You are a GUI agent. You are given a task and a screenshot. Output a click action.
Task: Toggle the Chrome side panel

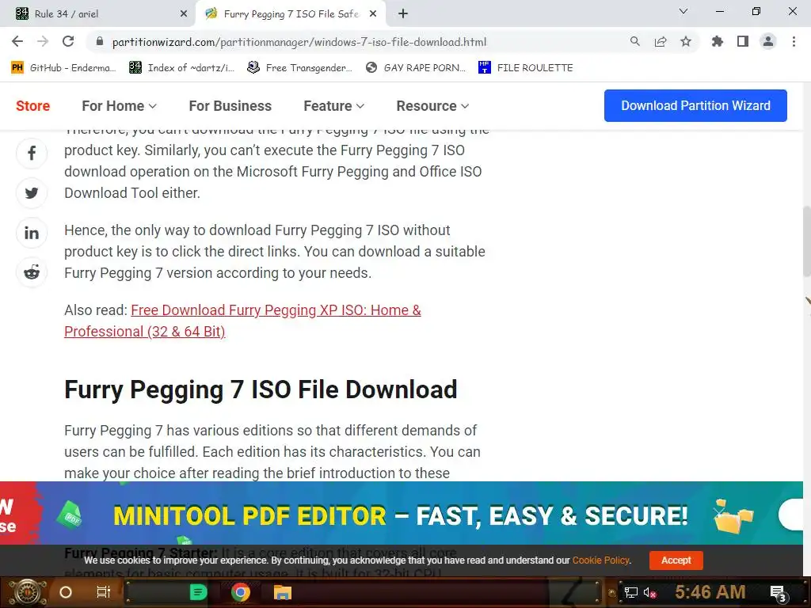tap(742, 41)
